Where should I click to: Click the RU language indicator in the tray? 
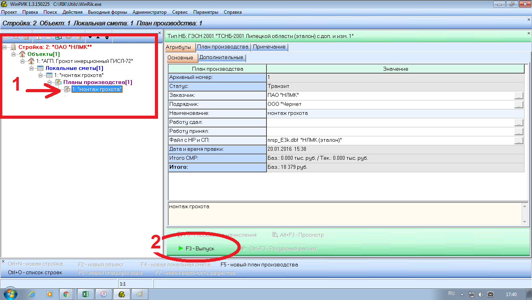point(451,293)
